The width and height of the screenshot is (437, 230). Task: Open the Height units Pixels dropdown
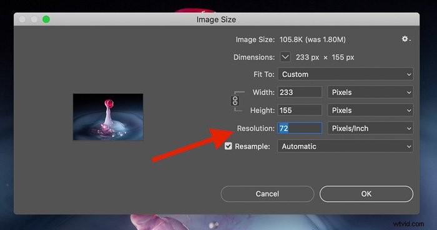(370, 110)
